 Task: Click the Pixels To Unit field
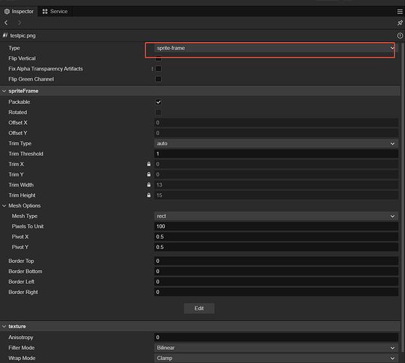[x=276, y=227]
